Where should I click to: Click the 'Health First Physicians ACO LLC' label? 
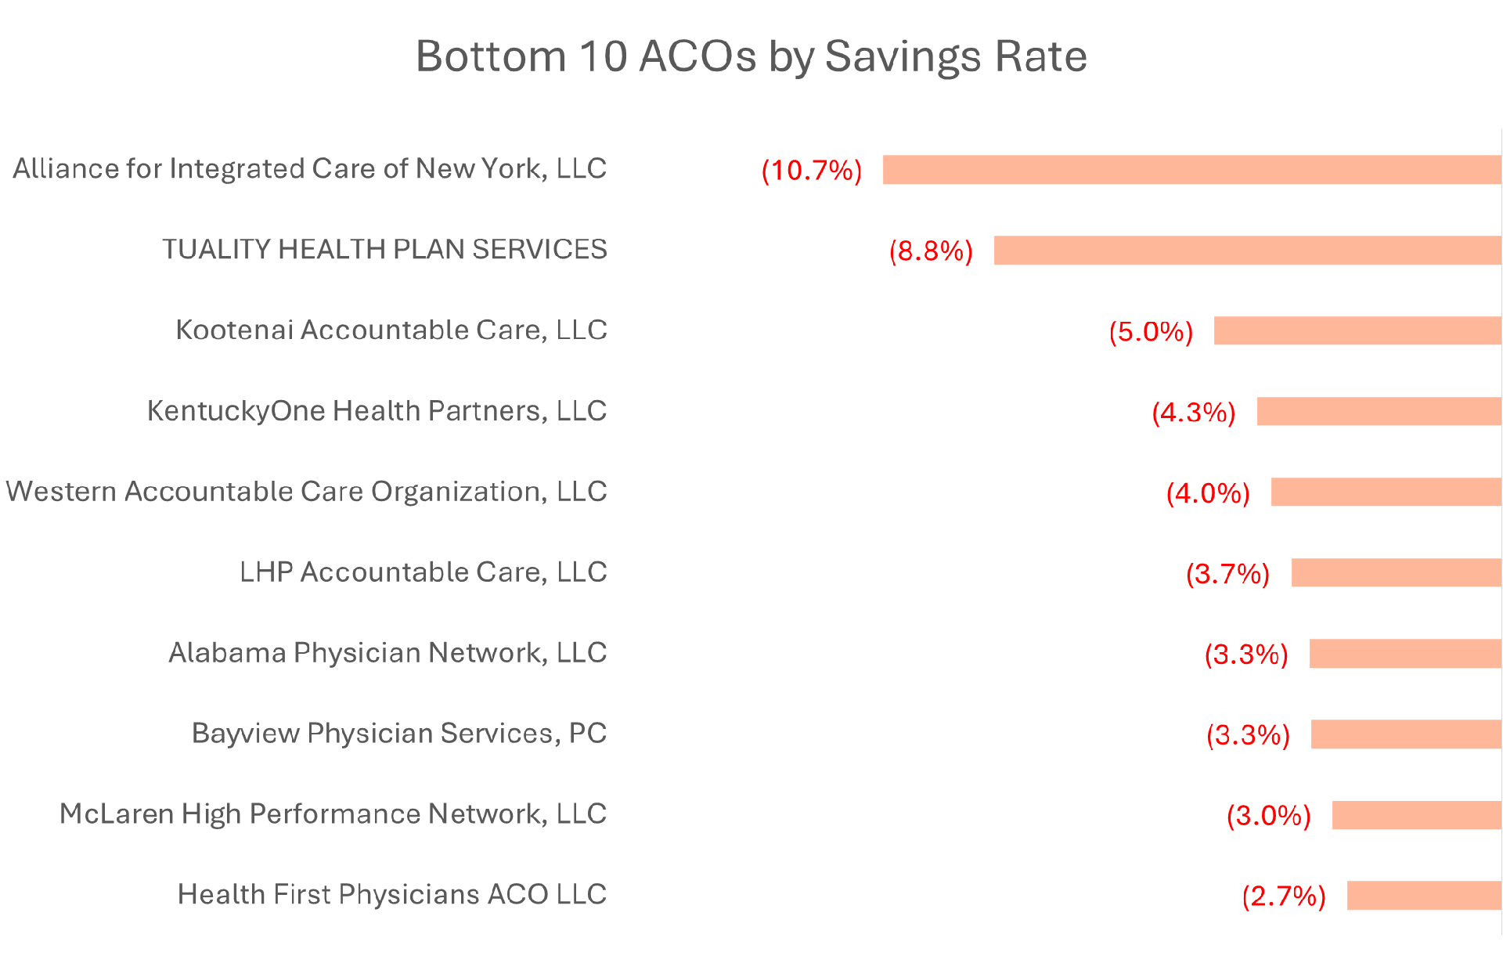point(391,894)
